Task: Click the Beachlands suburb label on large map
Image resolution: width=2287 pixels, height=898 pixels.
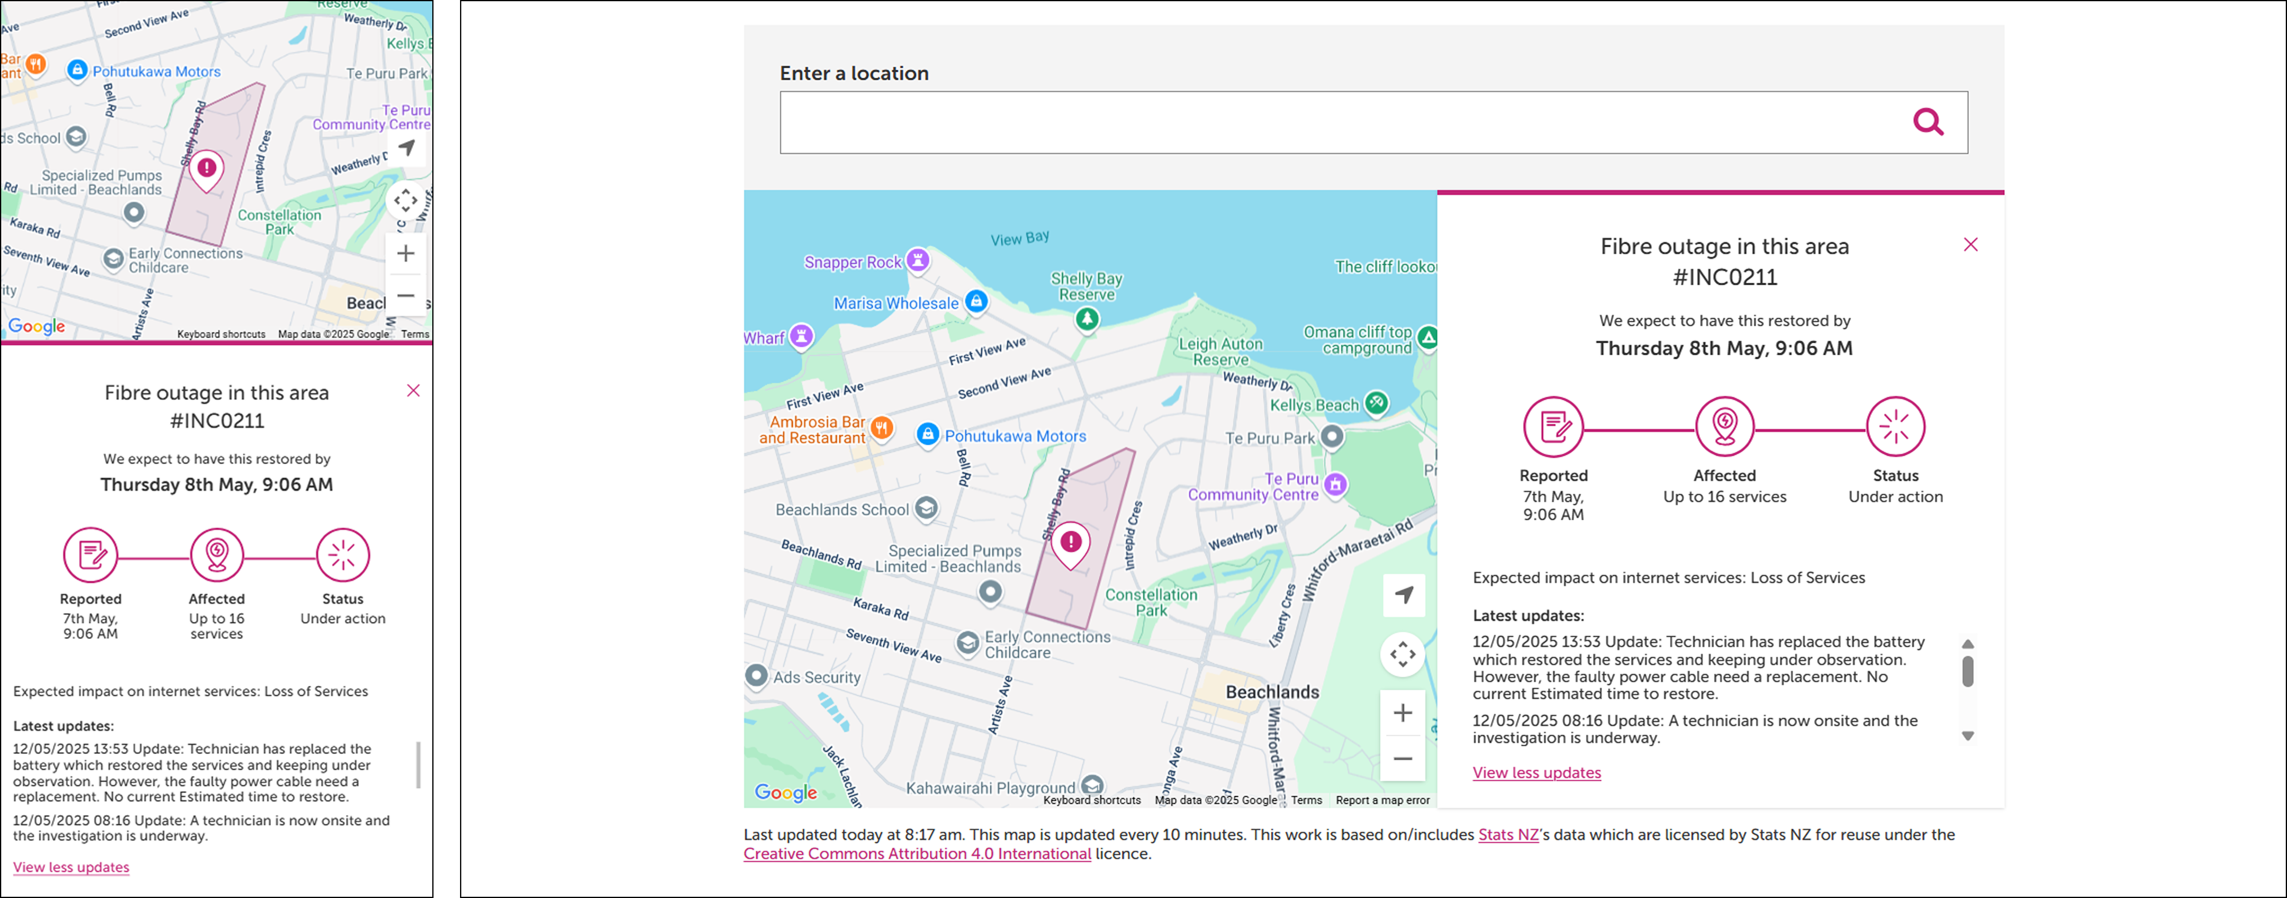Action: click(1272, 692)
